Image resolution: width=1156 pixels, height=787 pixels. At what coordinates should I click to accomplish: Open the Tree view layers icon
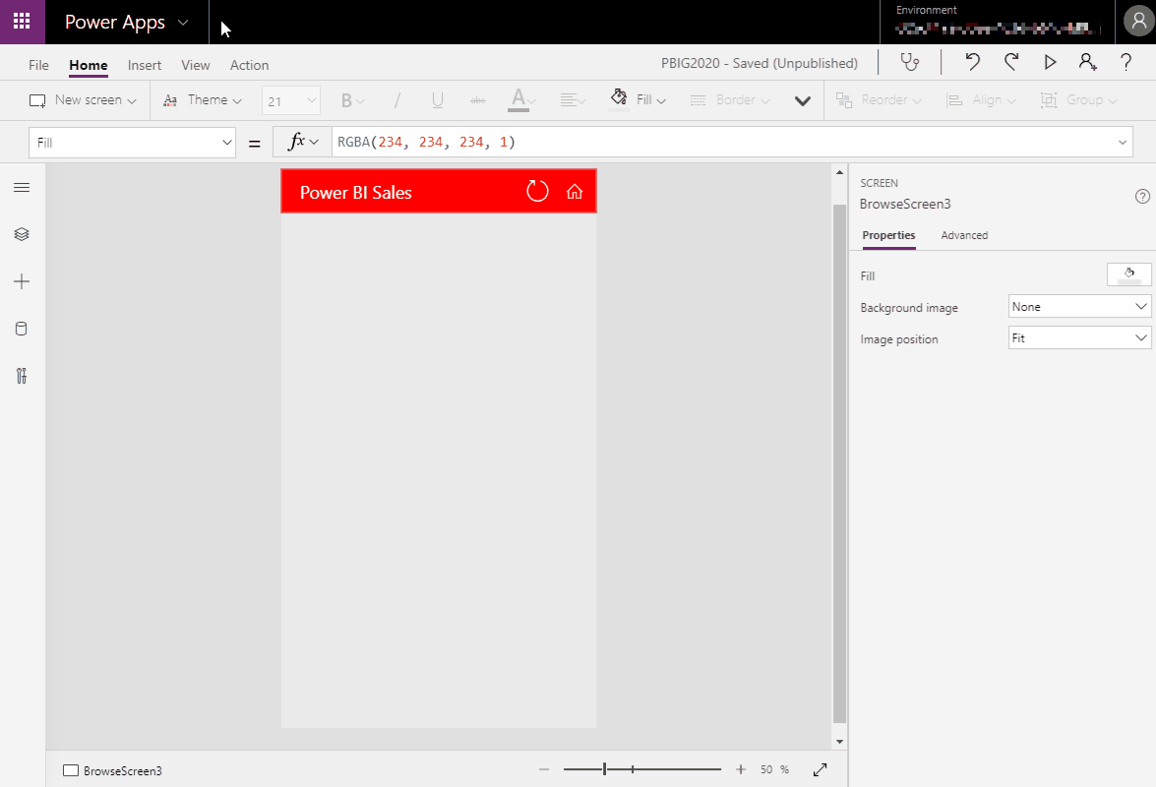click(x=22, y=234)
